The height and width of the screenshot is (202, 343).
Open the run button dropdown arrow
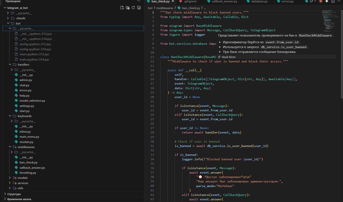[x=315, y=1]
